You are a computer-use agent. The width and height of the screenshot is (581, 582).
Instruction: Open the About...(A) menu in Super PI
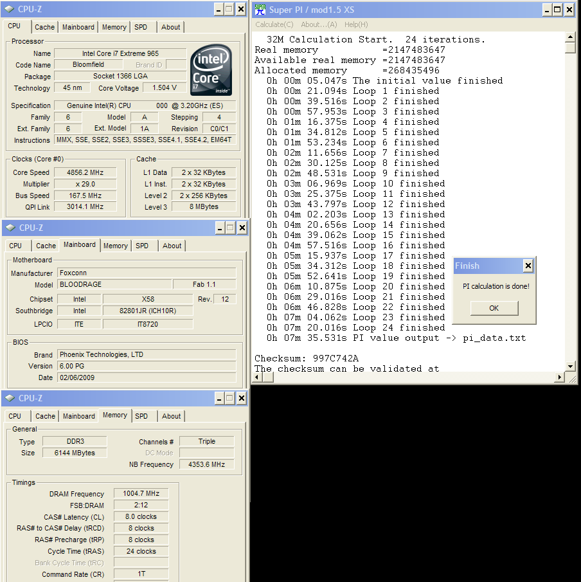(319, 24)
